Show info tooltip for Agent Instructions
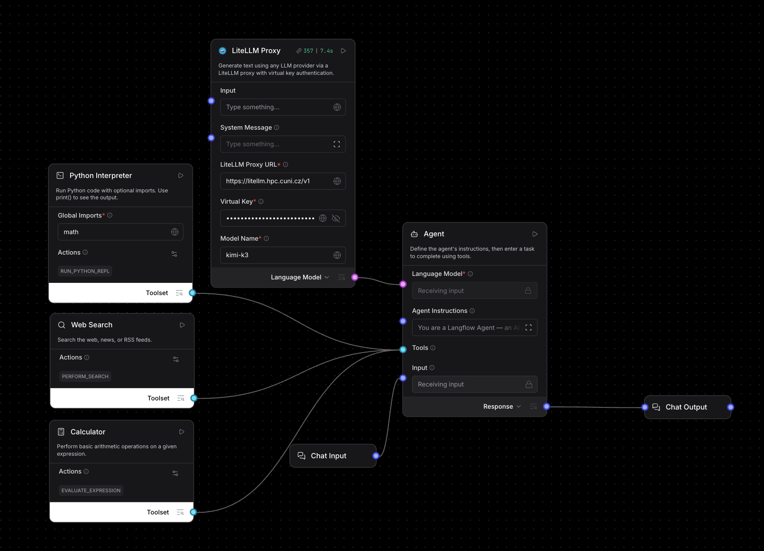This screenshot has width=764, height=551. (x=472, y=311)
